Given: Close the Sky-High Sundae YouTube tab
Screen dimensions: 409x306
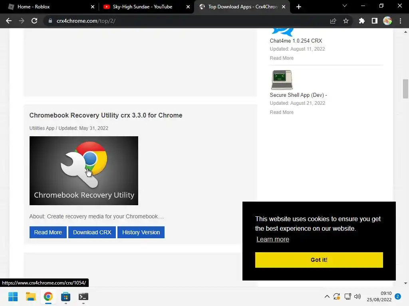Looking at the screenshot, I should pyautogui.click(x=188, y=7).
